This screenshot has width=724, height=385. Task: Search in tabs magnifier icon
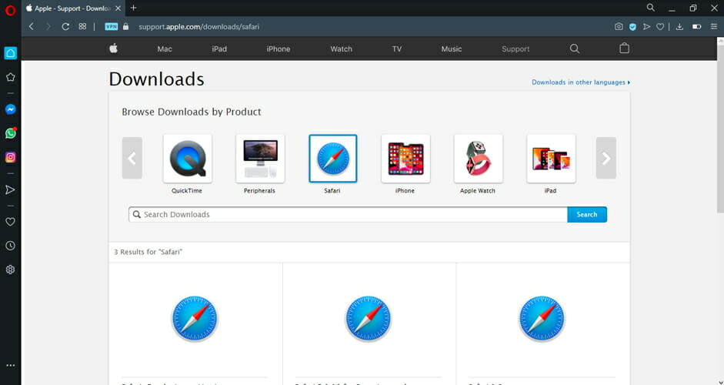[x=651, y=8]
